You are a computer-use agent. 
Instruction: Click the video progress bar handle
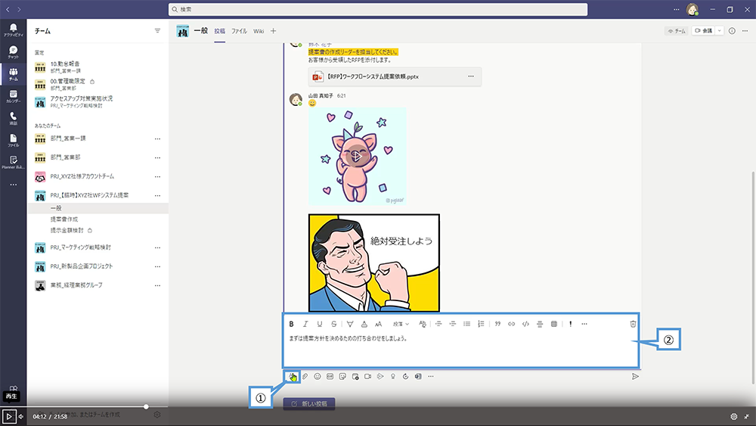[146, 406]
